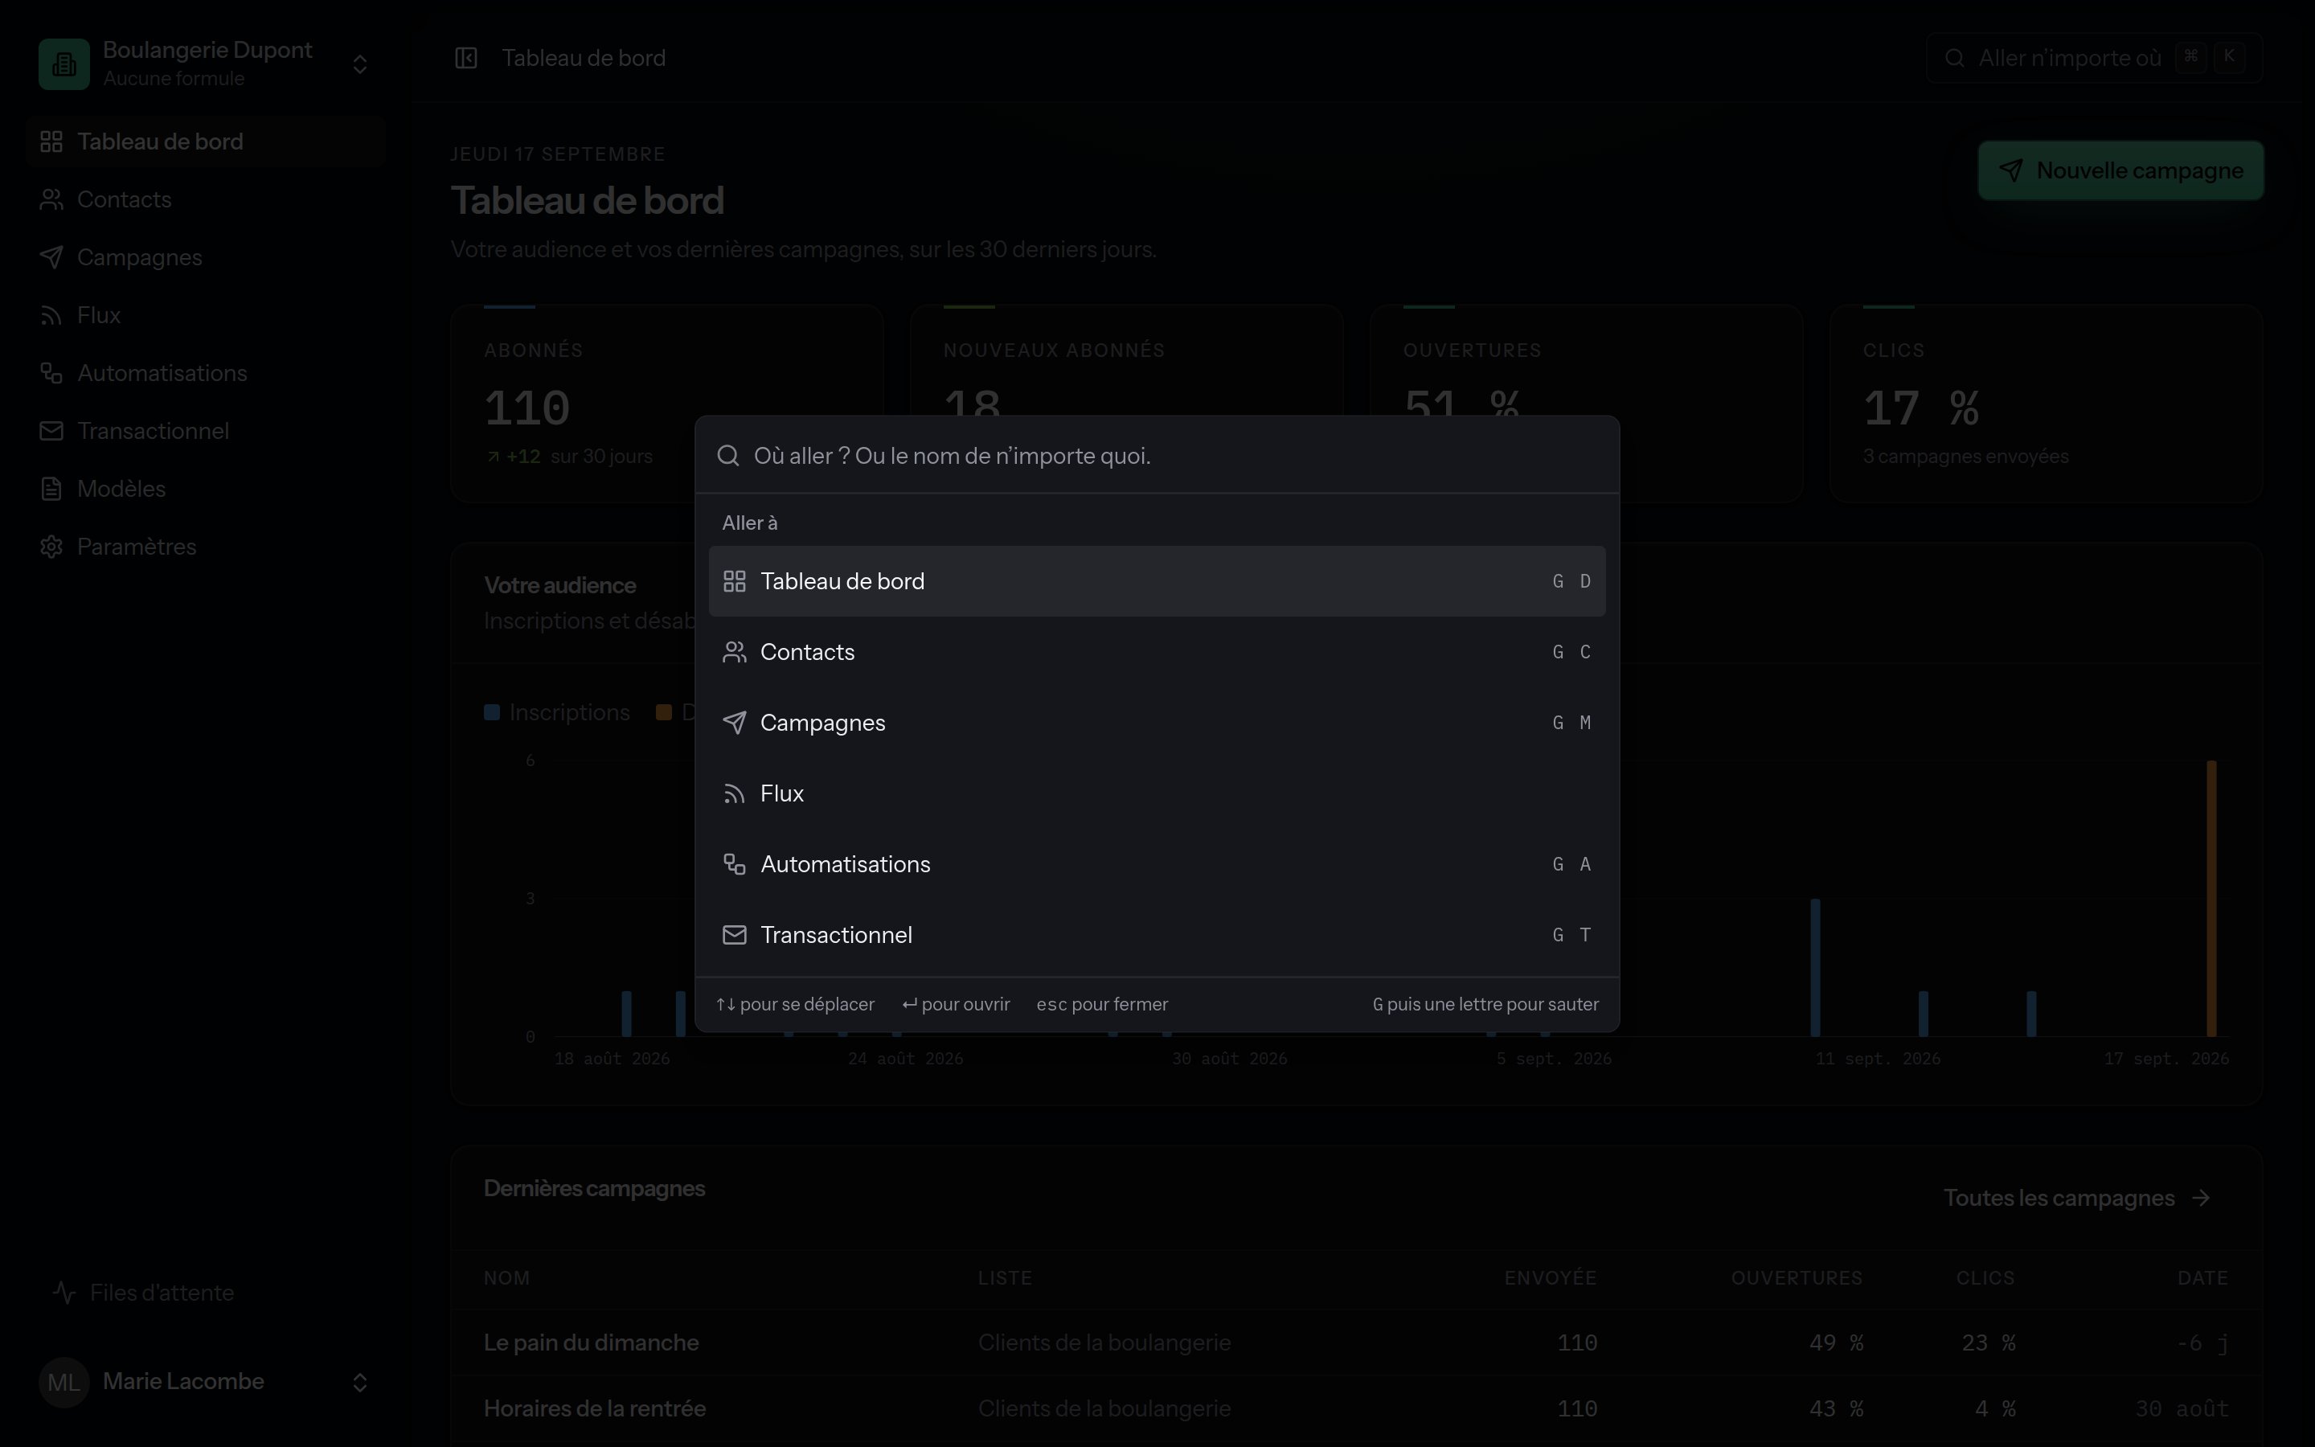Click the paper-plane icon on Nouvelle campagne
Image resolution: width=2315 pixels, height=1447 pixels.
coord(2011,170)
